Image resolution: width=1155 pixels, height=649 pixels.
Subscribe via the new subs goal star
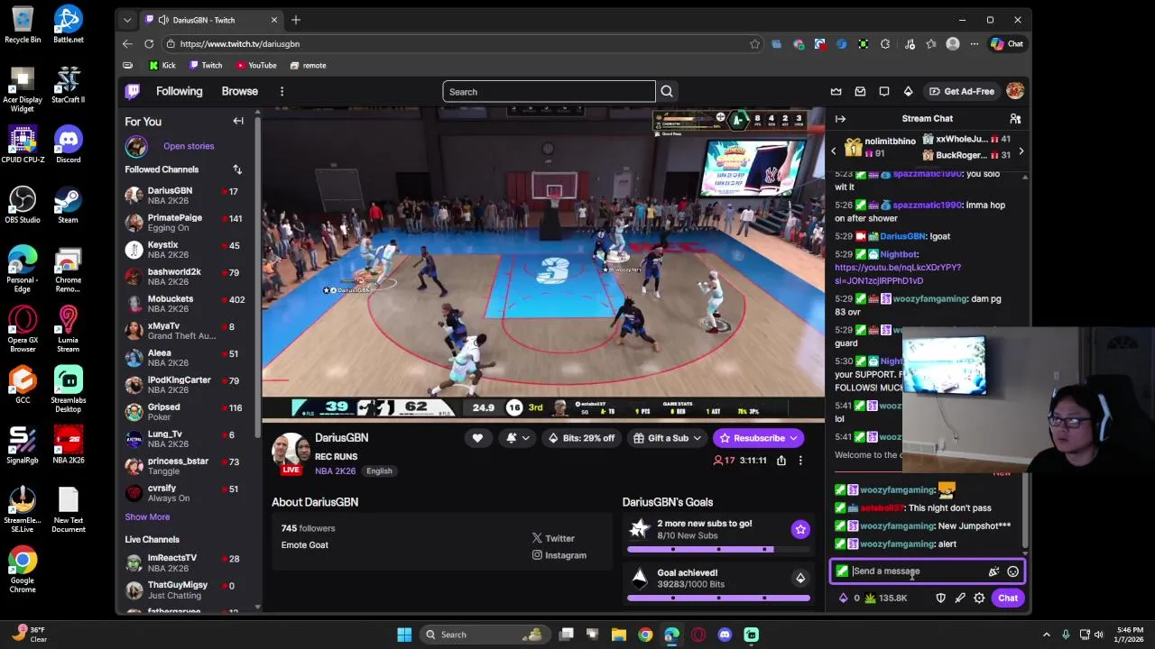pyautogui.click(x=800, y=530)
